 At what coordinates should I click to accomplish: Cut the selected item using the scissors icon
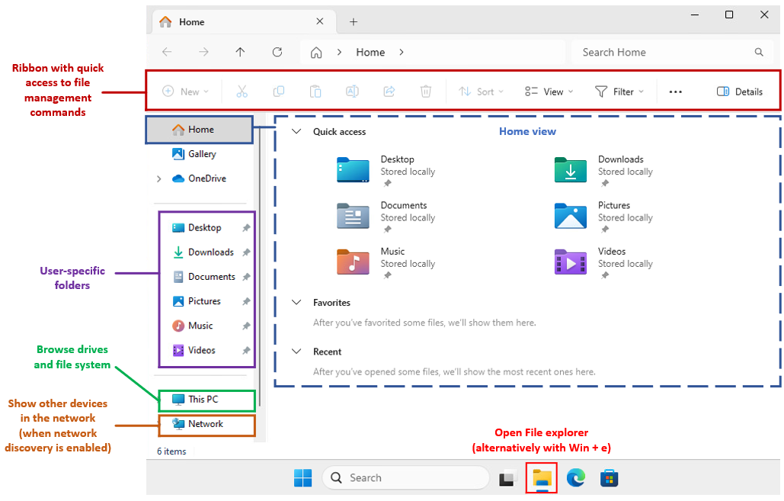242,91
